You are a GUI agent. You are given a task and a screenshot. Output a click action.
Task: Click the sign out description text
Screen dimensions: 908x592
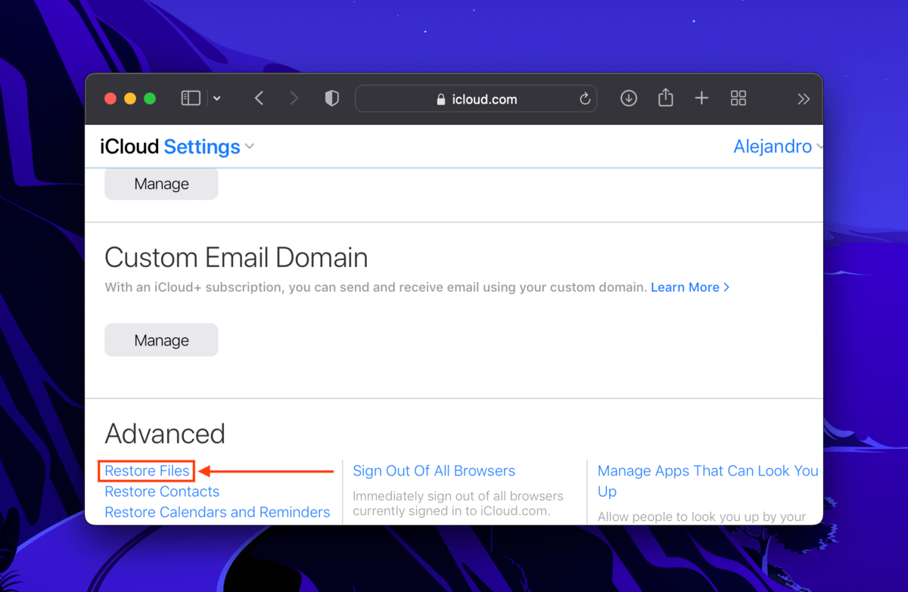[x=458, y=504]
